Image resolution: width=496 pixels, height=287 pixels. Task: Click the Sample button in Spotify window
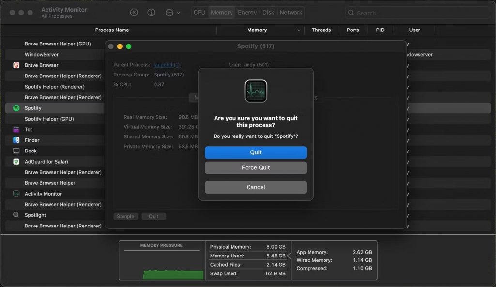tap(125, 216)
